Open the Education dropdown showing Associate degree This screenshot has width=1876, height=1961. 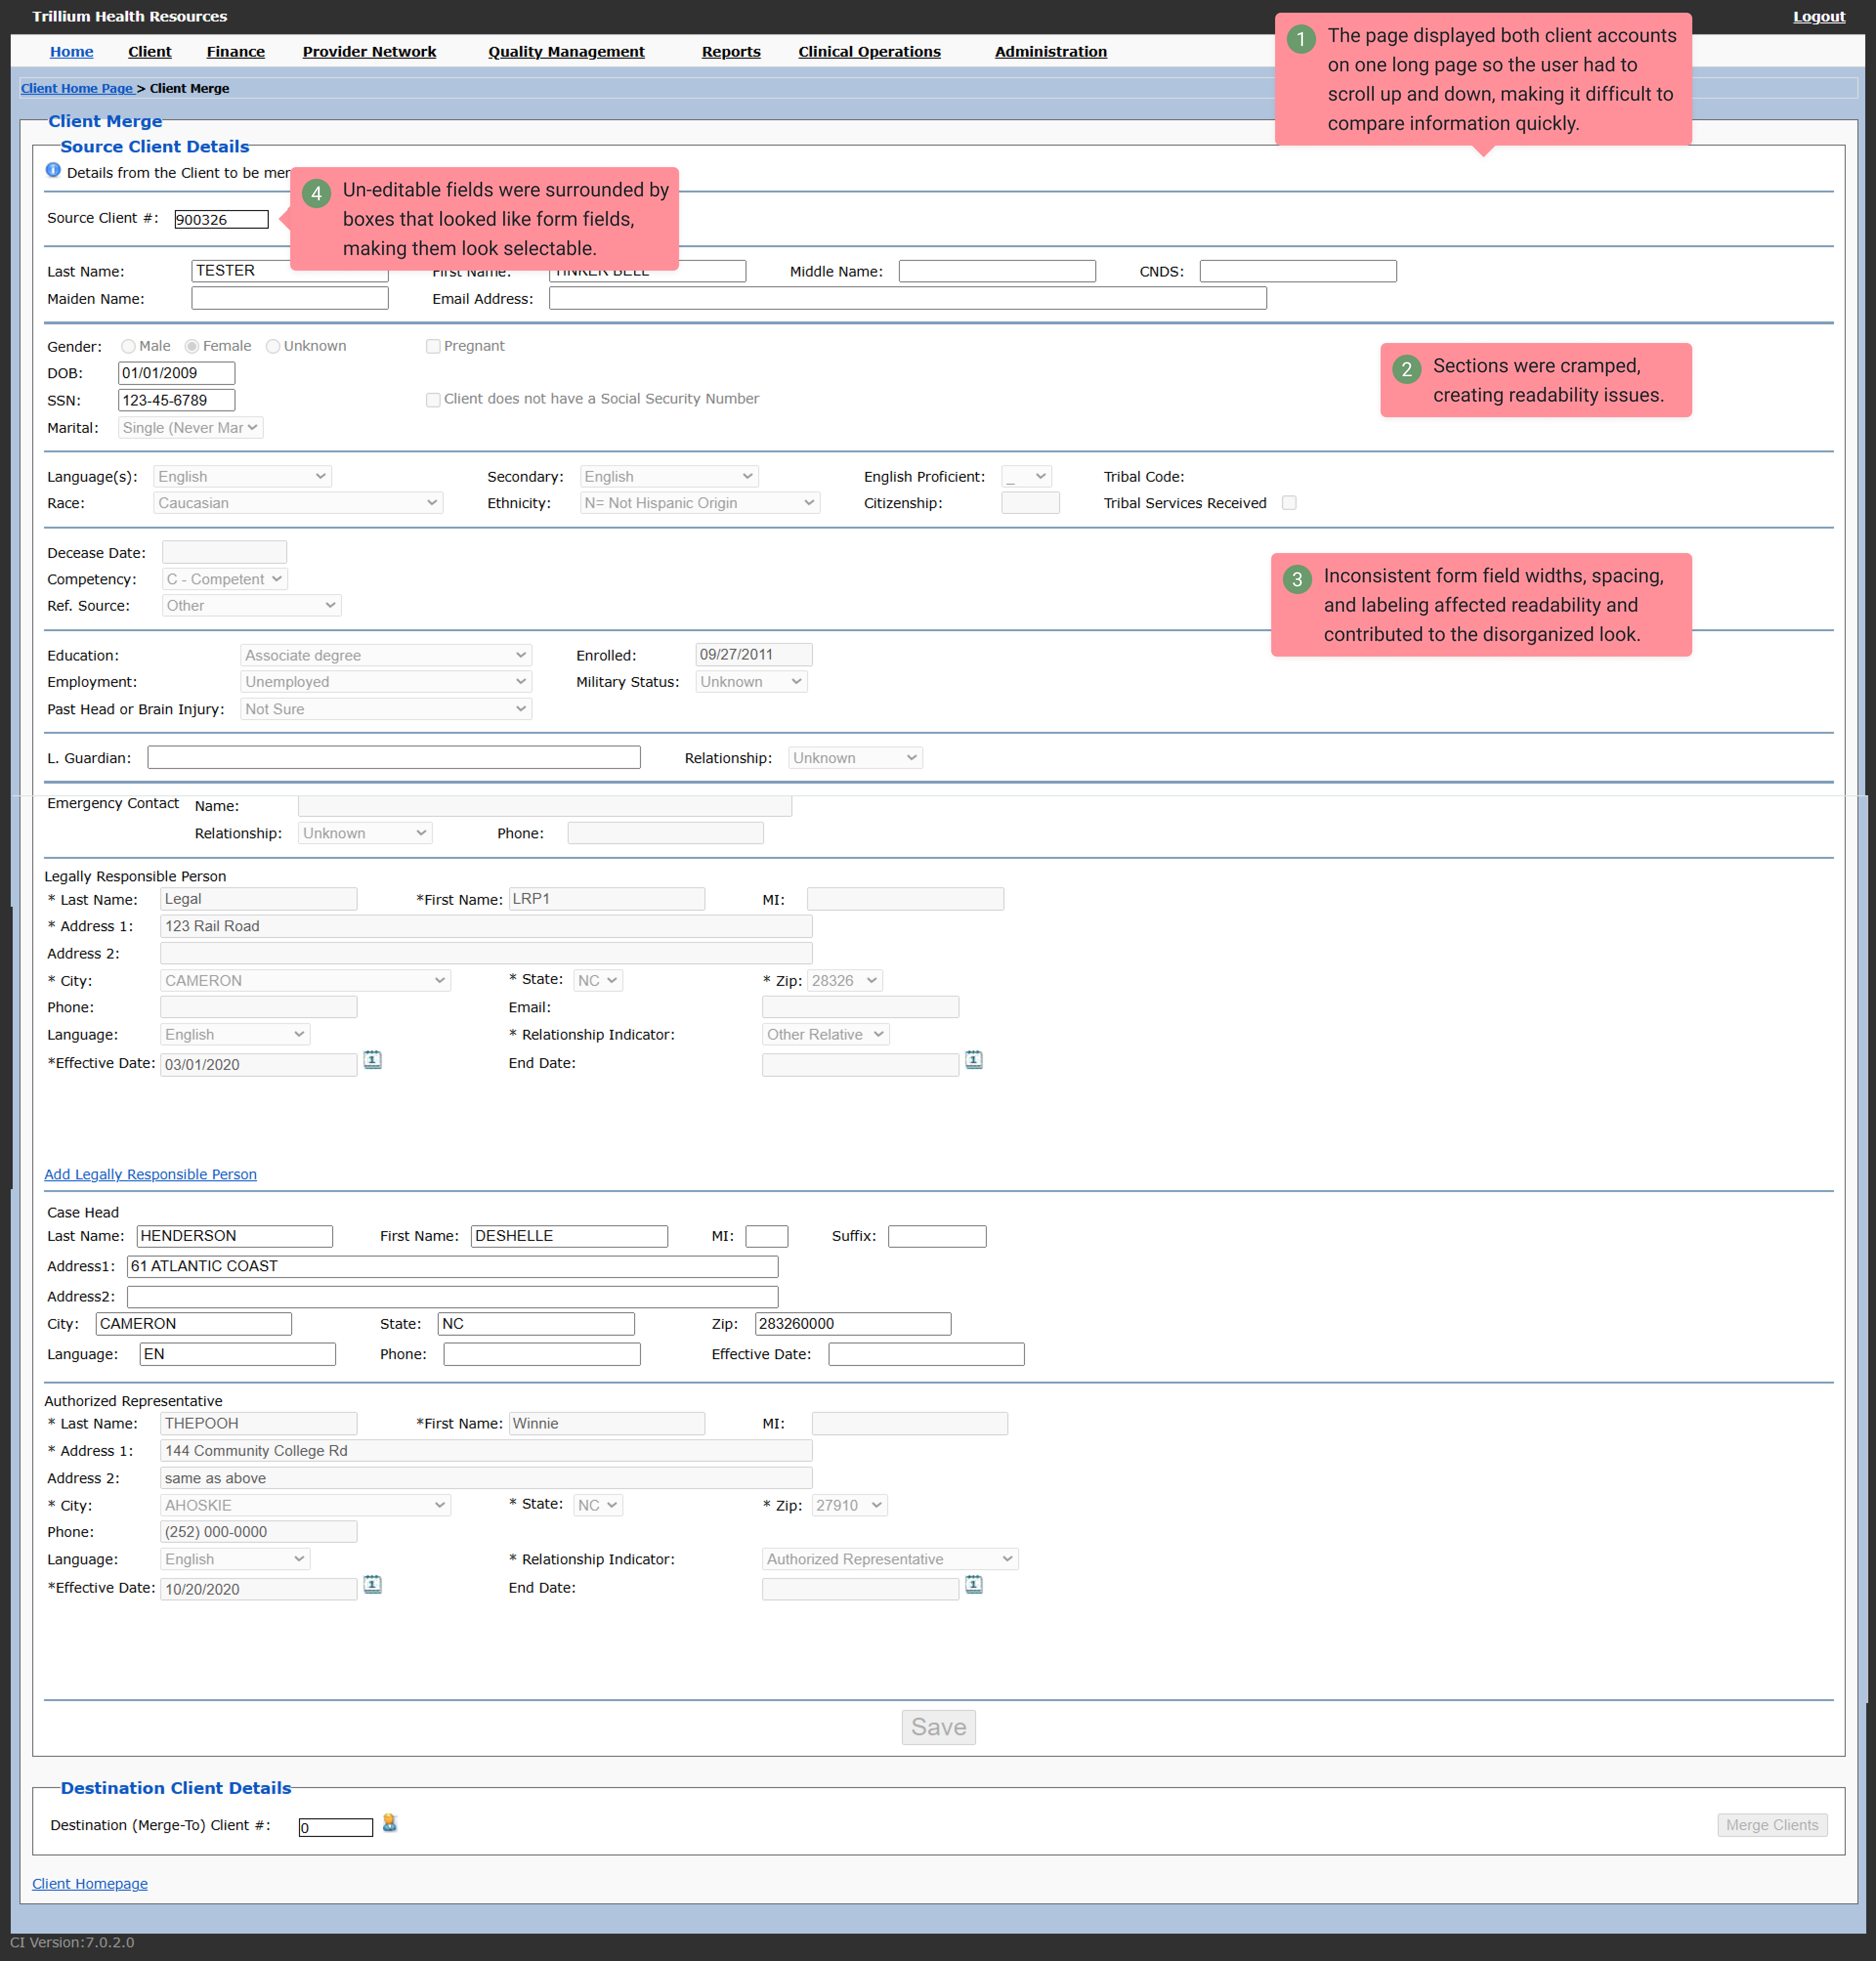pos(386,656)
